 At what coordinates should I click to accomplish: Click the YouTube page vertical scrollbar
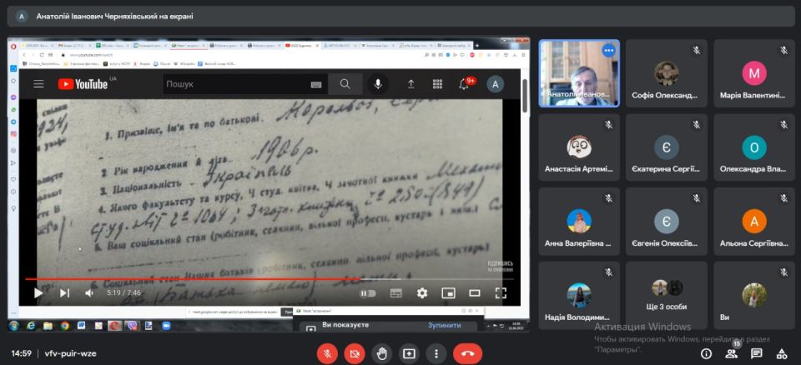(525, 96)
